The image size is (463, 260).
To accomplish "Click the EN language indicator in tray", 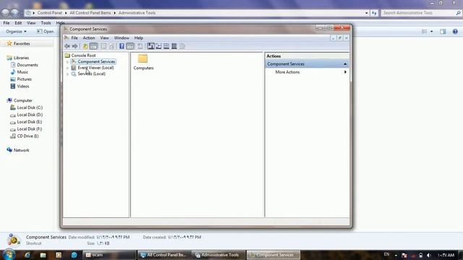I will [386, 254].
